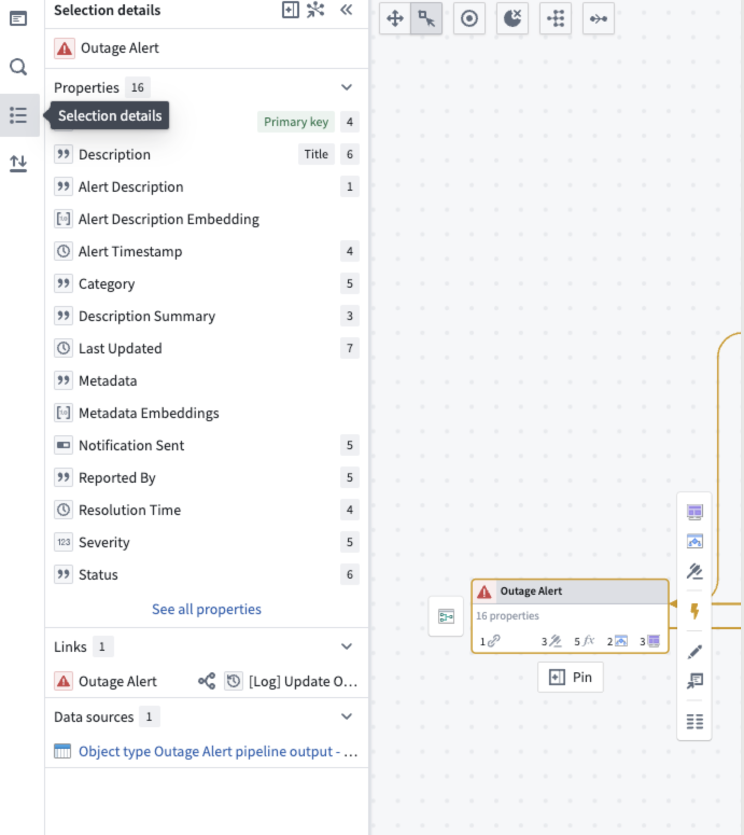Click the converging arrows toolbar button
The width and height of the screenshot is (744, 835).
599,19
